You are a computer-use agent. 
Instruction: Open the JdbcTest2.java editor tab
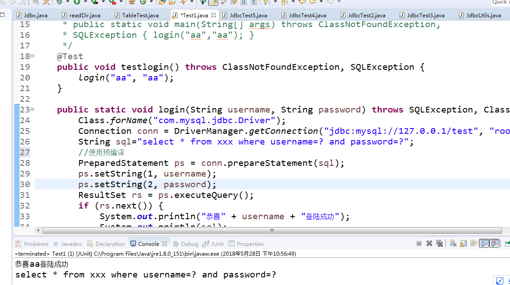pyautogui.click(x=363, y=15)
